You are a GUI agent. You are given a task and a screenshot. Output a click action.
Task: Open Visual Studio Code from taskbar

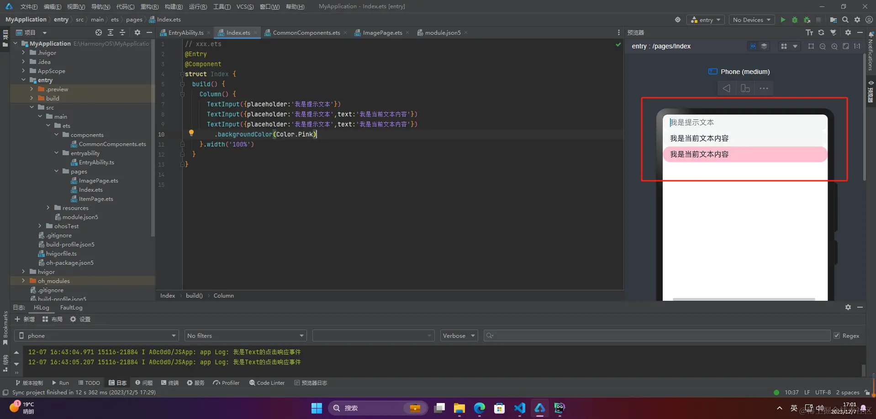[x=519, y=408]
